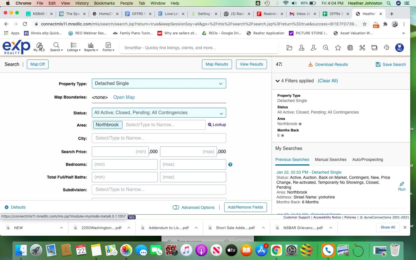Click the Area Lookup link

pos(217,125)
